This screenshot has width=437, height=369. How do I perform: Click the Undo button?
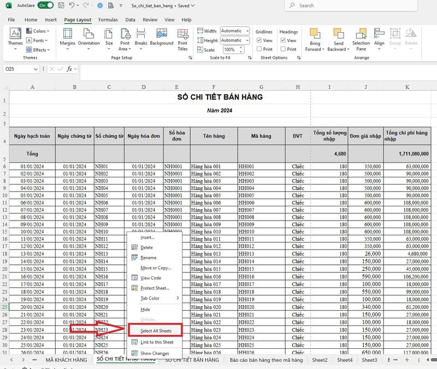[72, 5]
